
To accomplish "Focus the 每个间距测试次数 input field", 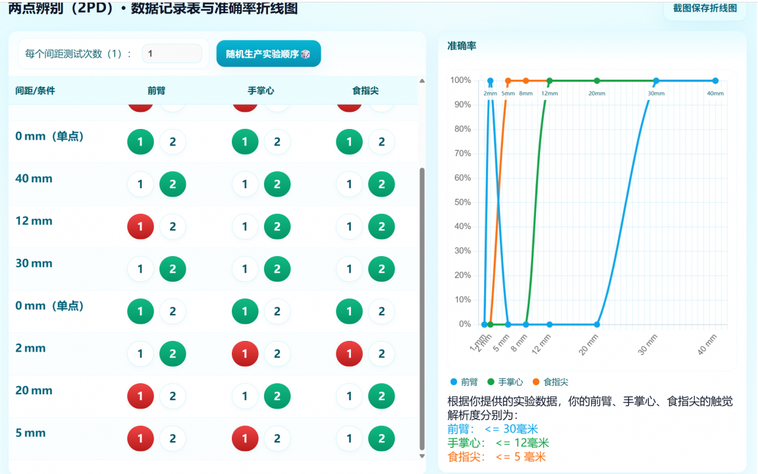I will point(172,54).
